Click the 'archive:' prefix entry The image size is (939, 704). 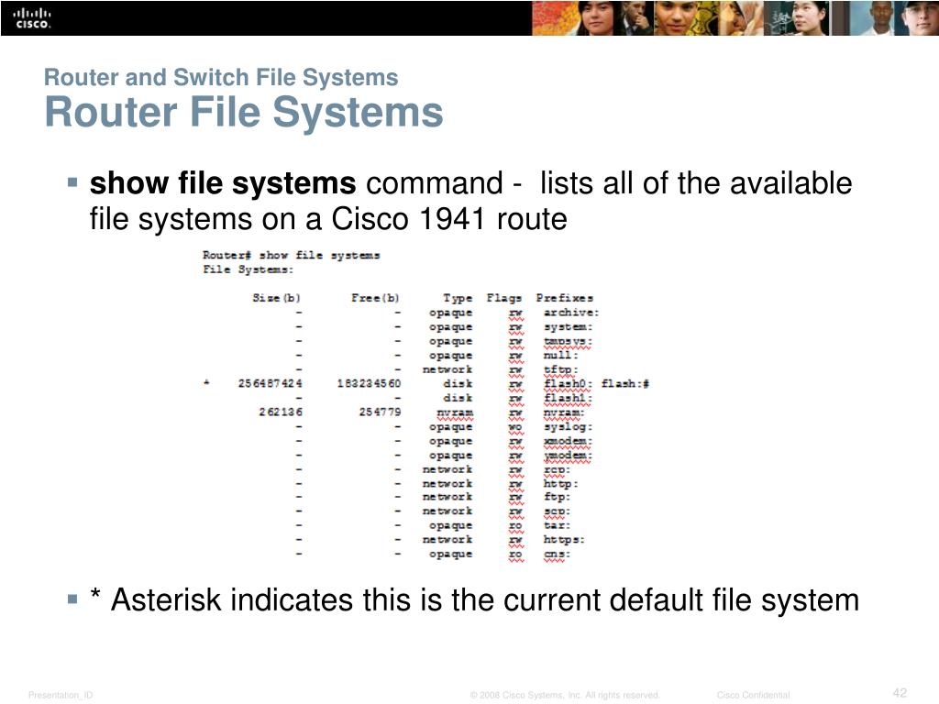[570, 312]
